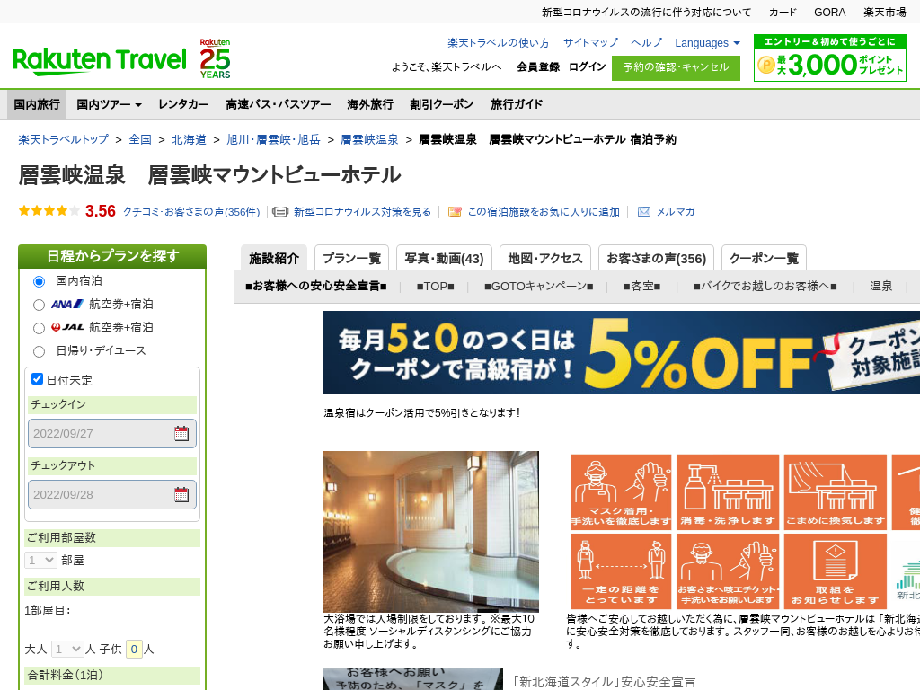Viewport: 920px width, 690px height.
Task: Open the 割引クーポン navigation item
Action: (x=442, y=104)
